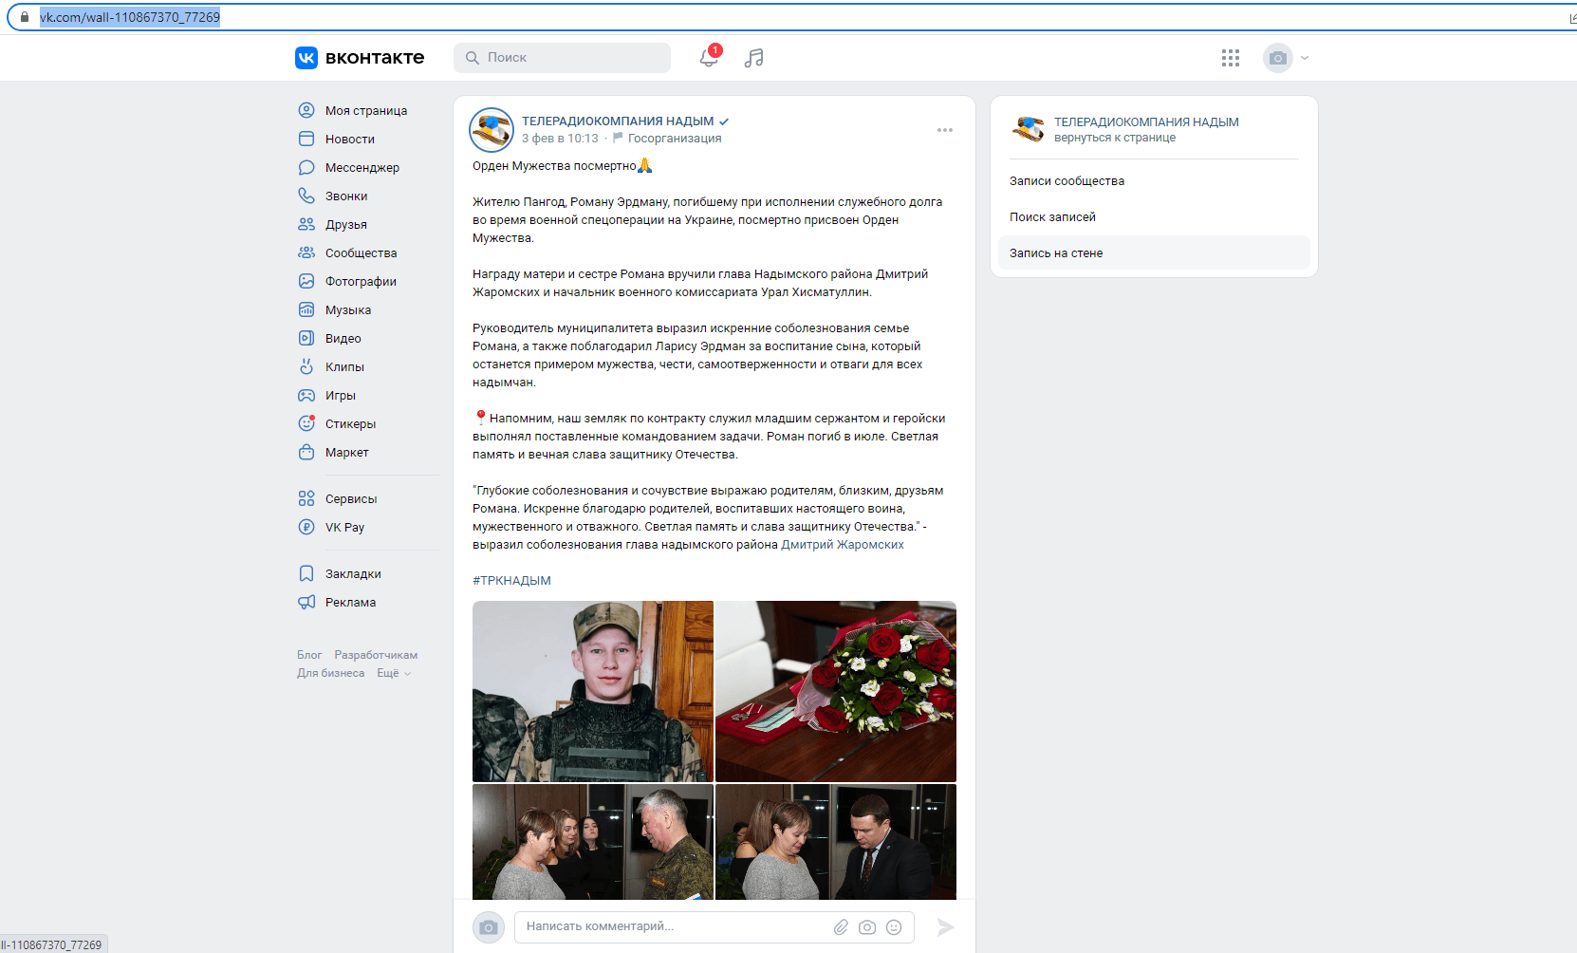
Task: Open the emoji smiley picker in comment box
Action: (894, 927)
